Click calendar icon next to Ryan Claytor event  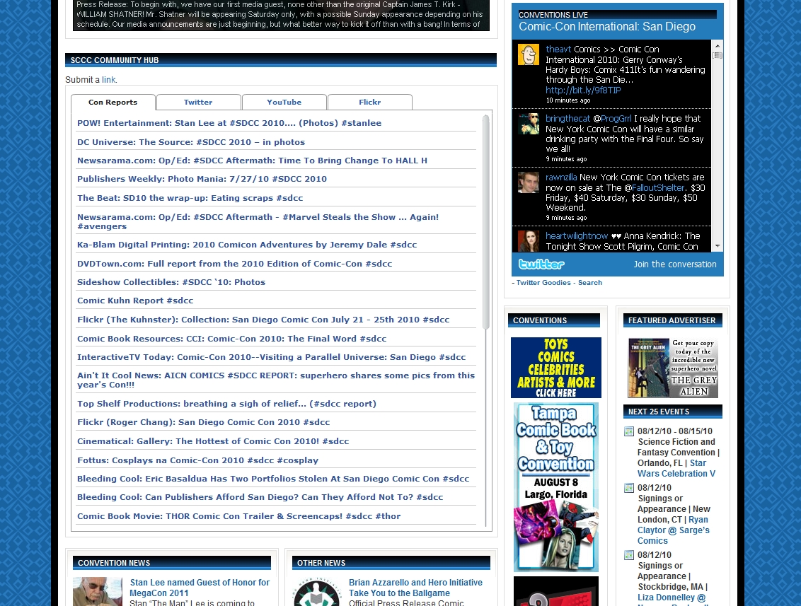(x=629, y=488)
